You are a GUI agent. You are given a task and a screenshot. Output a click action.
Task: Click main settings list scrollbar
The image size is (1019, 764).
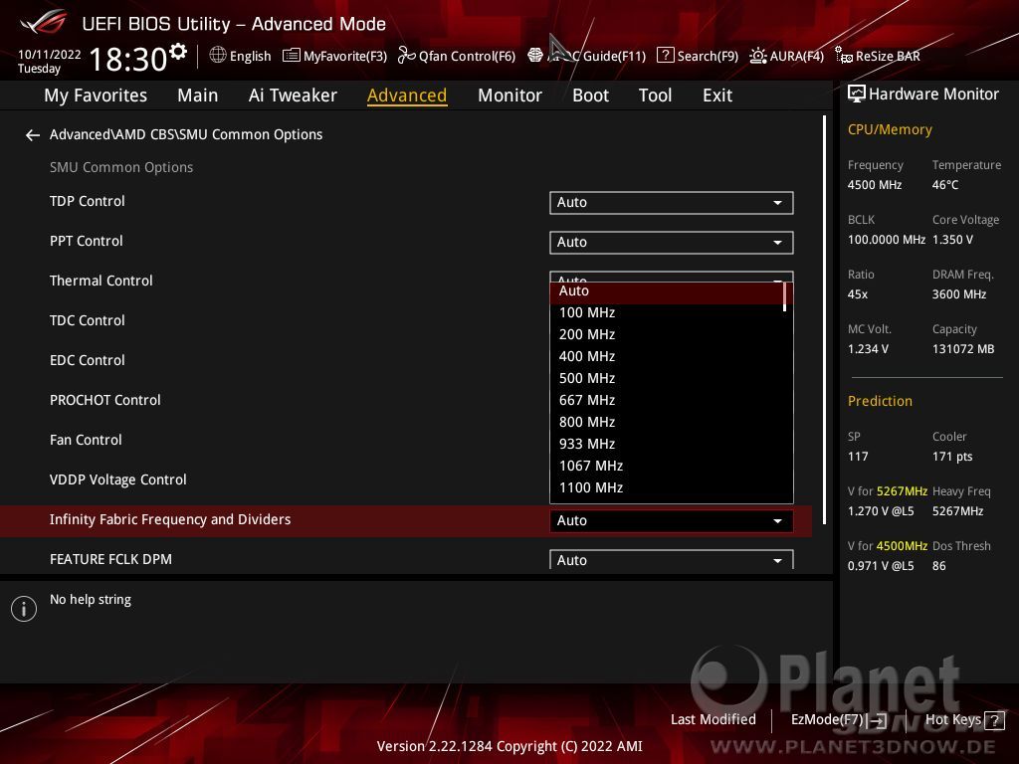[824, 319]
